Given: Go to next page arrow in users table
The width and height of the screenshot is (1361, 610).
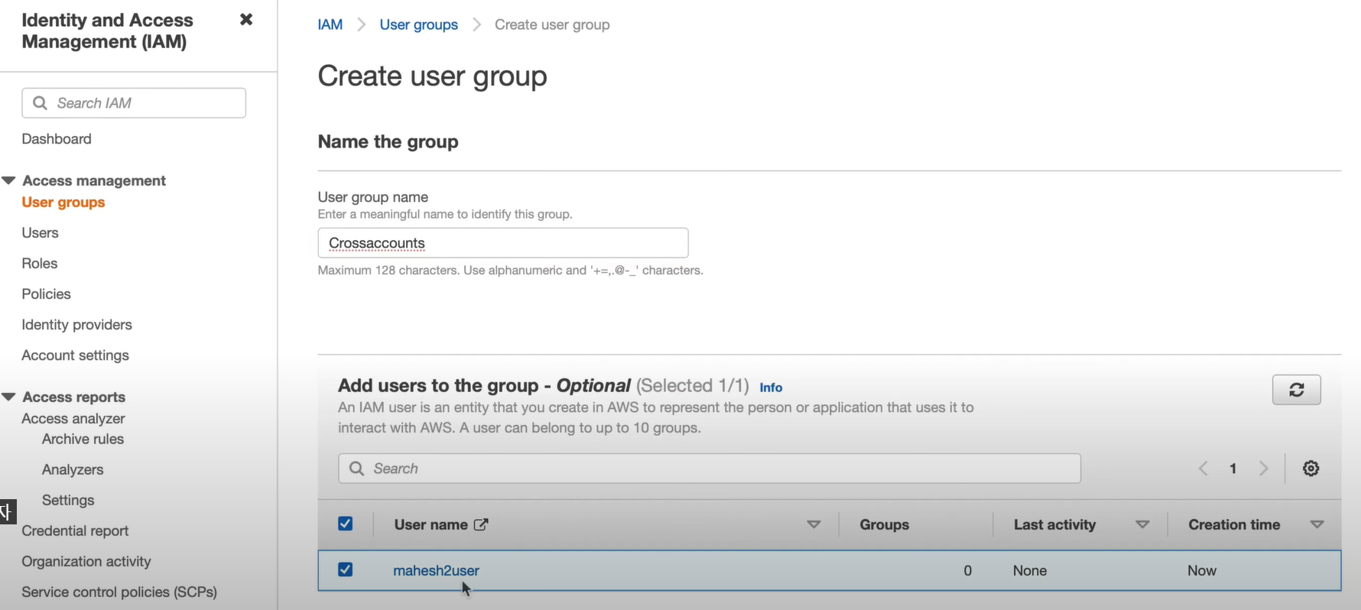Looking at the screenshot, I should [x=1263, y=469].
